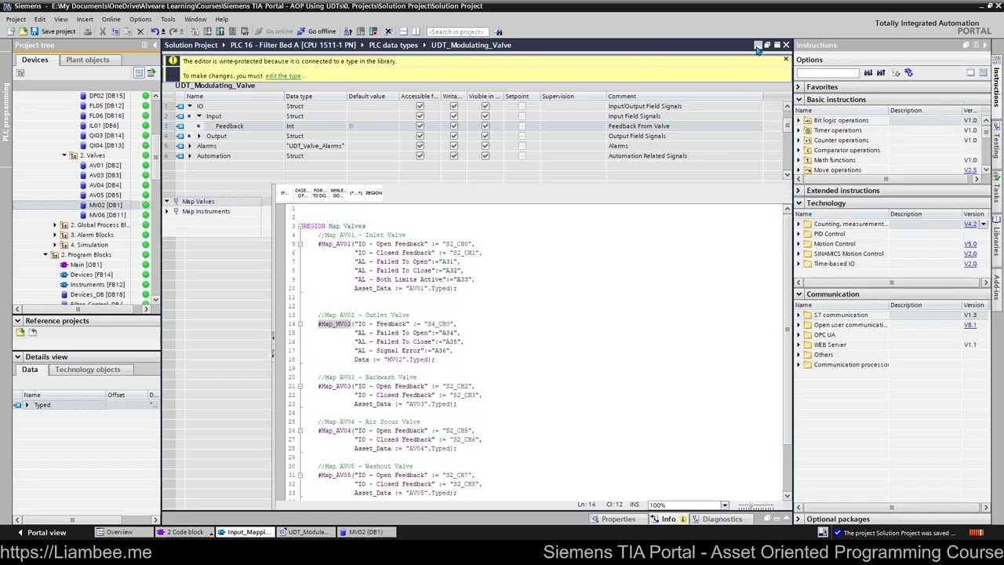Click Go offline in the toolbar
1004x565 pixels.
(x=316, y=31)
